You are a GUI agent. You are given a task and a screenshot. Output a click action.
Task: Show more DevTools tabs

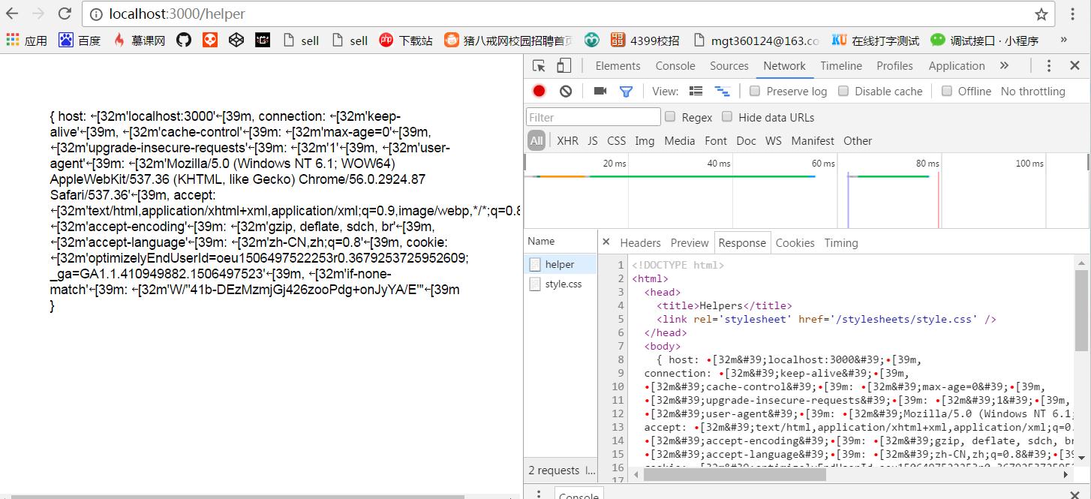point(1004,66)
